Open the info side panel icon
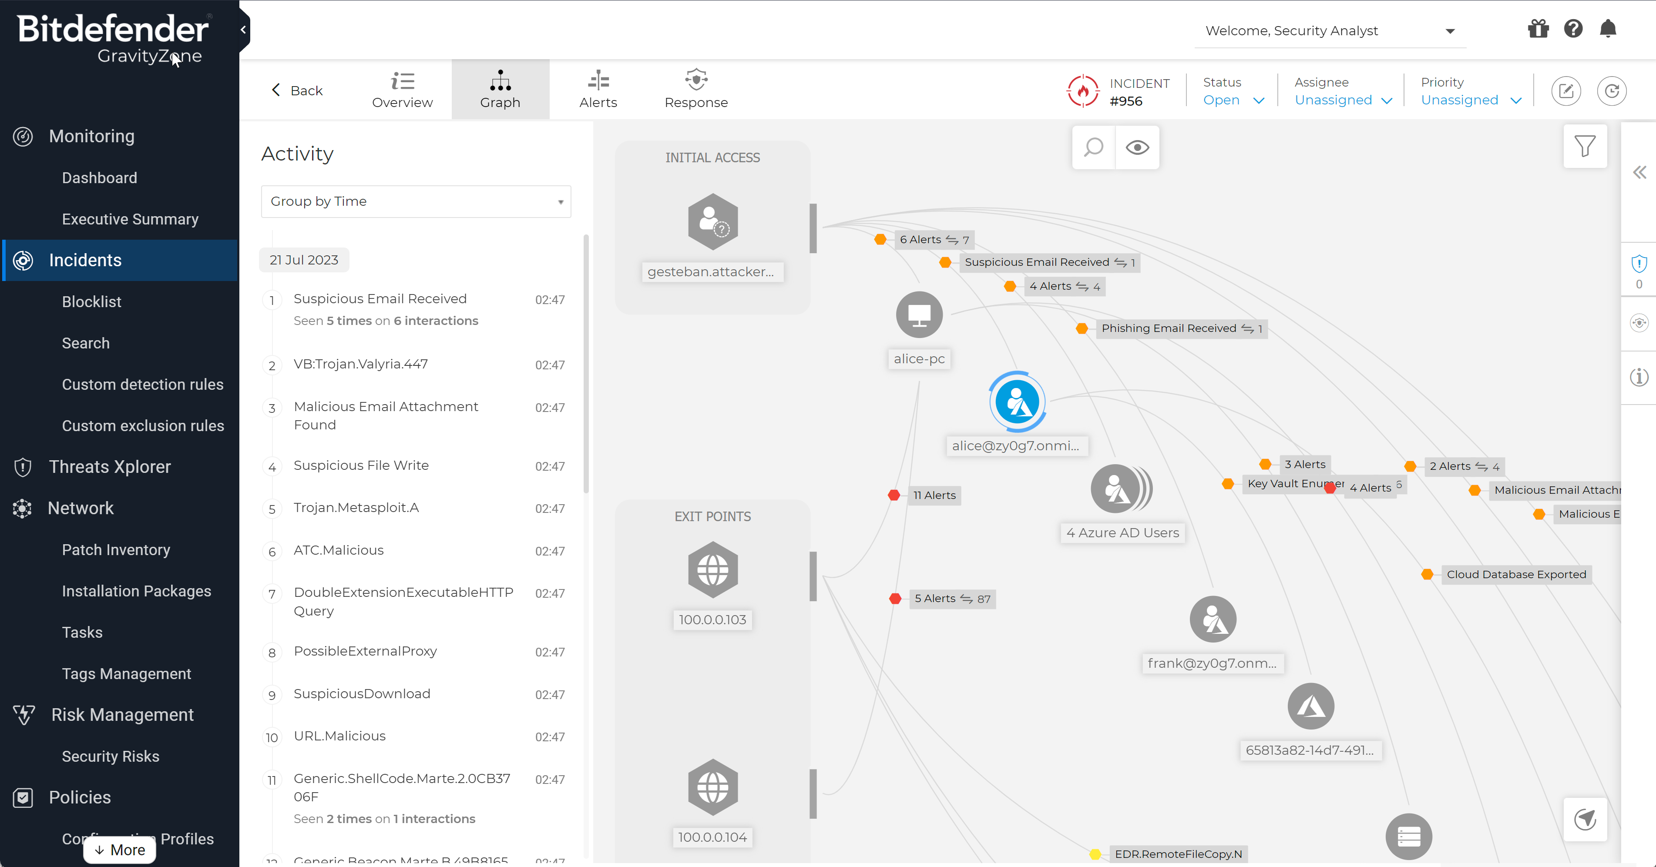Viewport: 1656px width, 867px height. click(1639, 377)
